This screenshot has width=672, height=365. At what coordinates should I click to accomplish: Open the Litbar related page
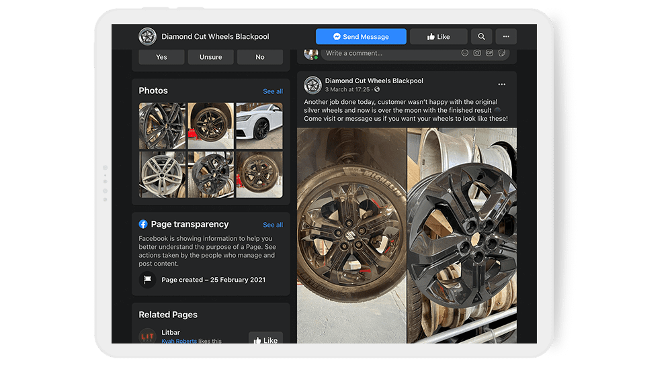[x=171, y=333]
